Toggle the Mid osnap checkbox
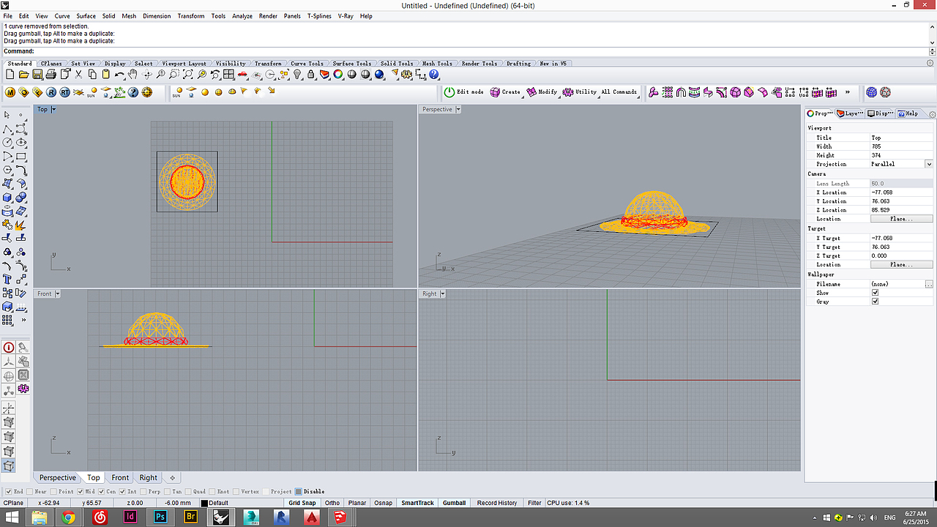The image size is (937, 527). 81,492
